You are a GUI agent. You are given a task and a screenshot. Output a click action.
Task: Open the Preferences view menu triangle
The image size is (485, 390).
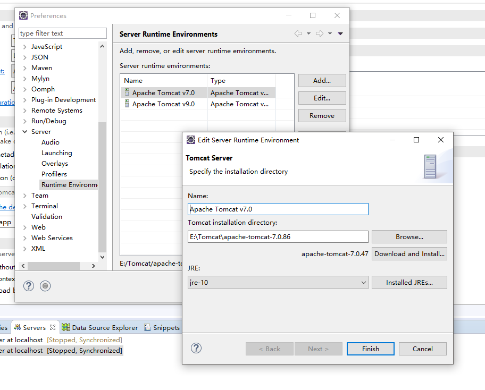pyautogui.click(x=340, y=34)
